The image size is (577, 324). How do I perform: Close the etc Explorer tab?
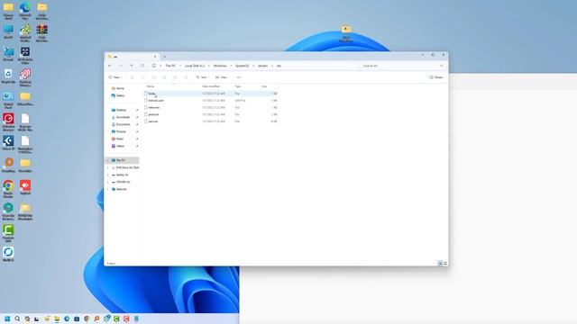pos(155,57)
